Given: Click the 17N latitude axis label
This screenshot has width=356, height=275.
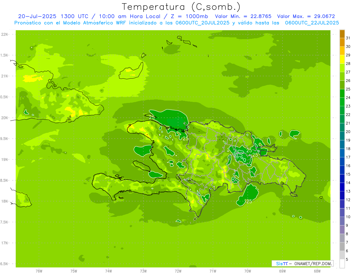Looking at the screenshot, I should (x=5, y=243).
